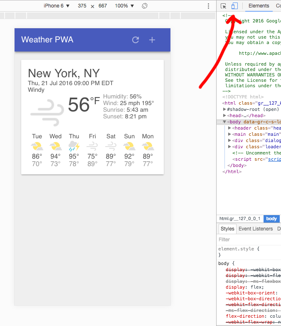Click Friday's 75° high temperature
Viewport: 281px width, 326px height.
pyautogui.click(x=92, y=156)
